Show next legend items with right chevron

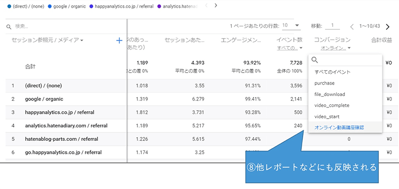point(215,5)
